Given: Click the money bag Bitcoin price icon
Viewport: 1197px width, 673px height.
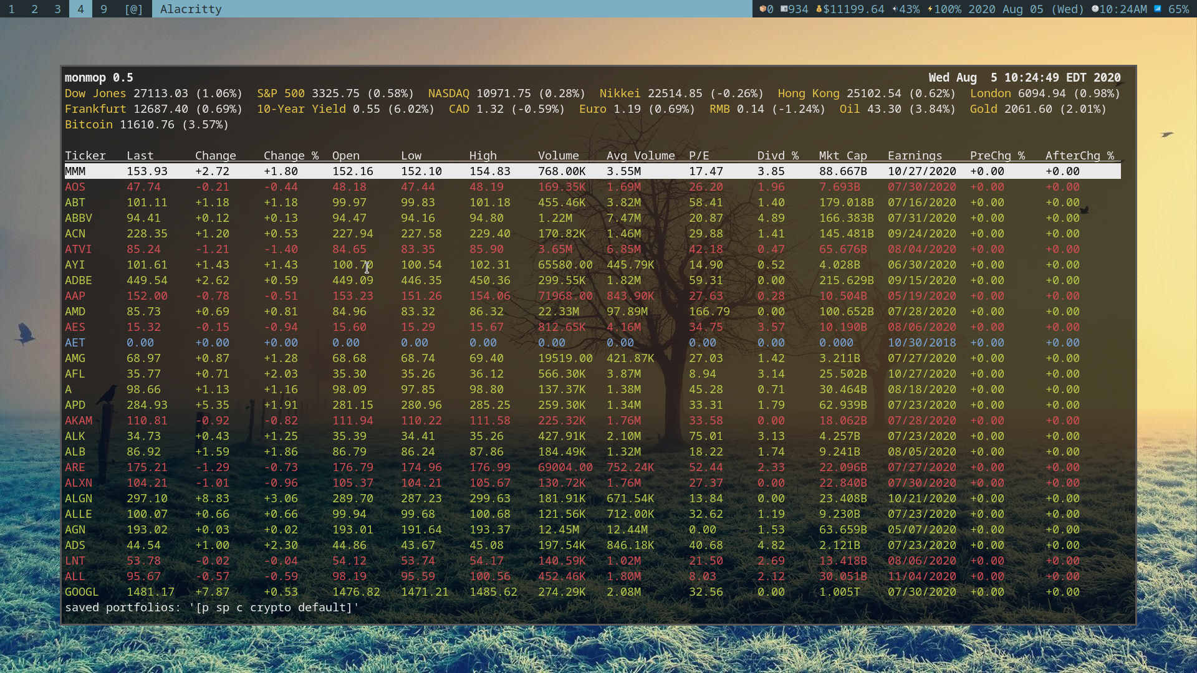Looking at the screenshot, I should pyautogui.click(x=819, y=9).
